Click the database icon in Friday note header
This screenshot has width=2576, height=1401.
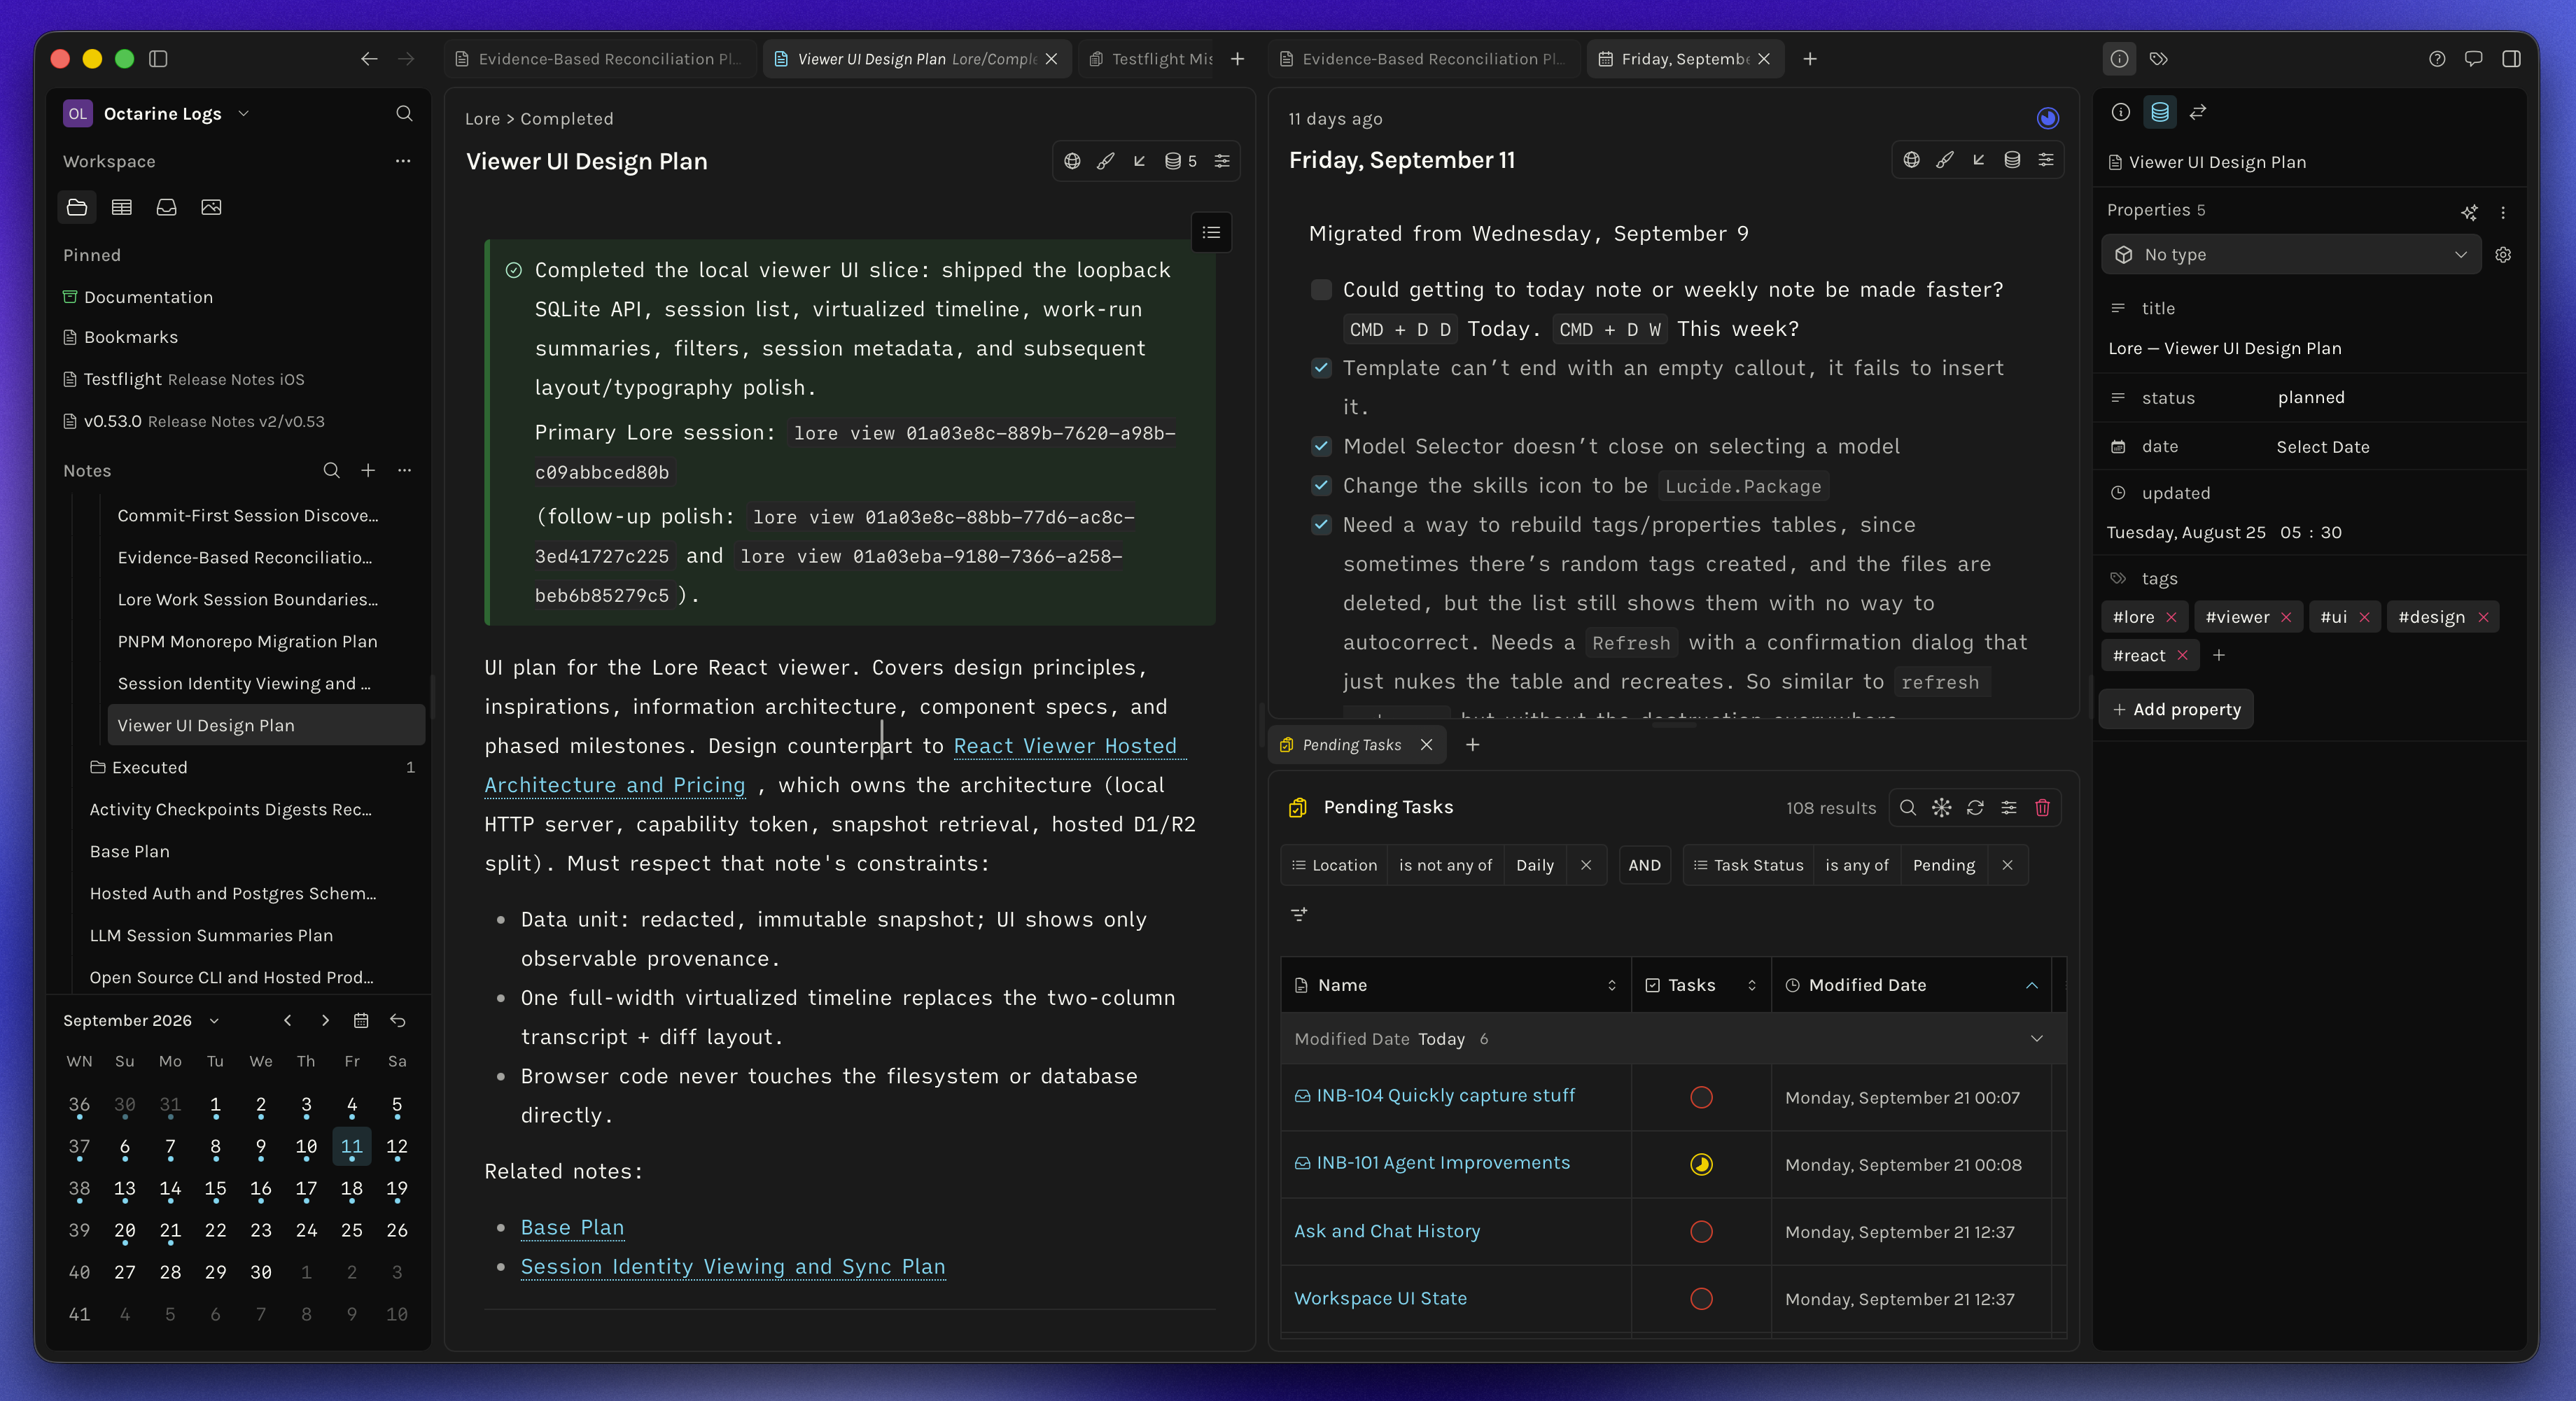(2012, 160)
